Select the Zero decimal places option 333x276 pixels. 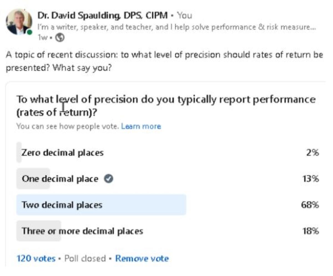pos(62,152)
